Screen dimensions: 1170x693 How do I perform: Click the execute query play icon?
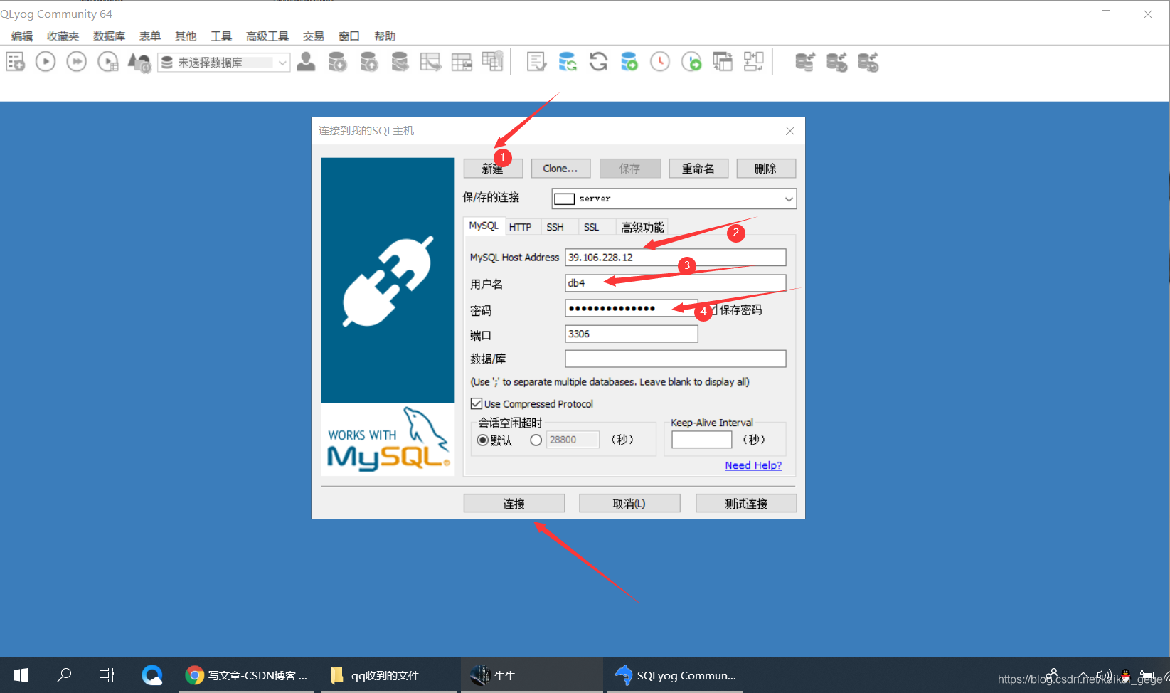point(46,62)
